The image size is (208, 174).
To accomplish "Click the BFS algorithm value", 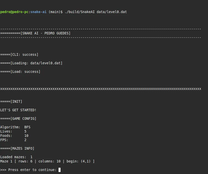I will 27,127.
